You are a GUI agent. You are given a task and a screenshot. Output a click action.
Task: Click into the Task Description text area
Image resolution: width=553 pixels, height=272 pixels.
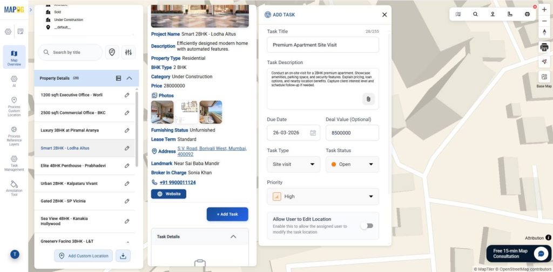323,89
